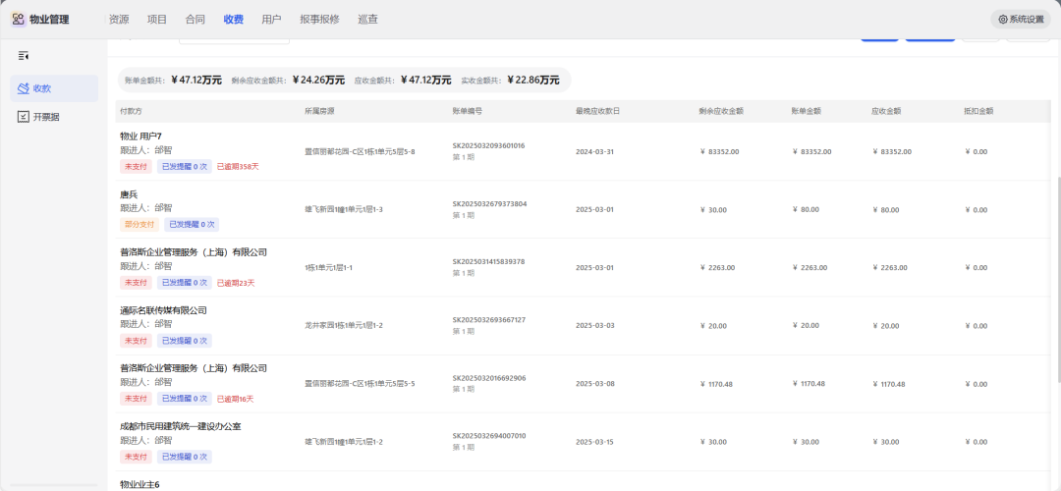This screenshot has height=491, width=1061.
Task: Click 已发提醒 0 次 tag in 通际名联传媒 row
Action: (184, 341)
